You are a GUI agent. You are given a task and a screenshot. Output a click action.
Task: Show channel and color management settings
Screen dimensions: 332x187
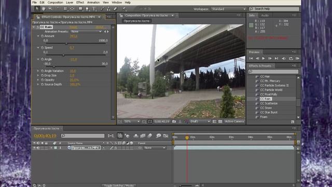(x=186, y=122)
